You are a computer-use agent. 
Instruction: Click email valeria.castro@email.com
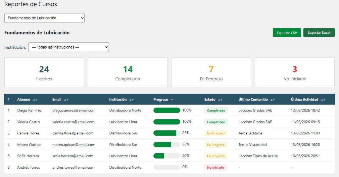73,122
